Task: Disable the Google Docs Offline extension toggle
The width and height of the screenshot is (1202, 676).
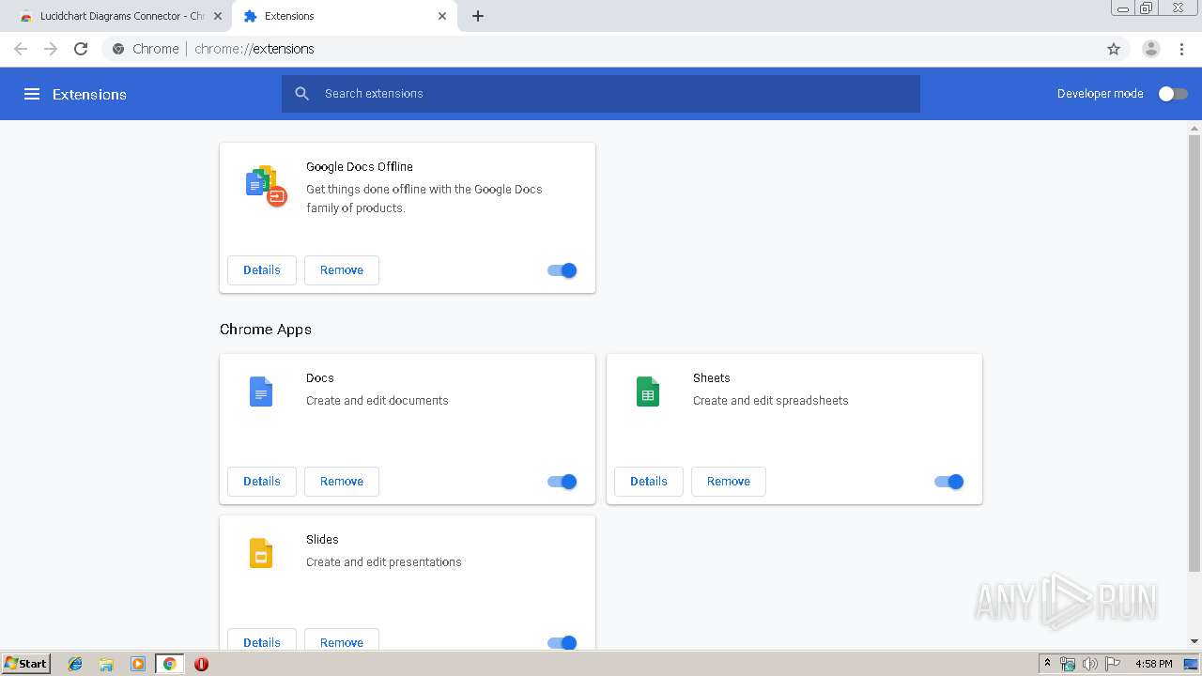Action: [x=562, y=270]
